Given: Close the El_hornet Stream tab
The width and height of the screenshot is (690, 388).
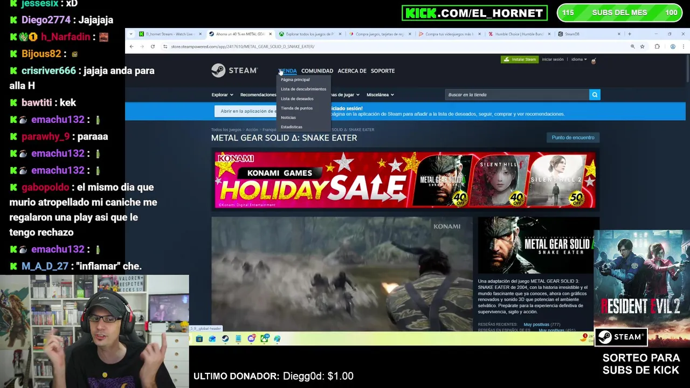Looking at the screenshot, I should click(201, 34).
